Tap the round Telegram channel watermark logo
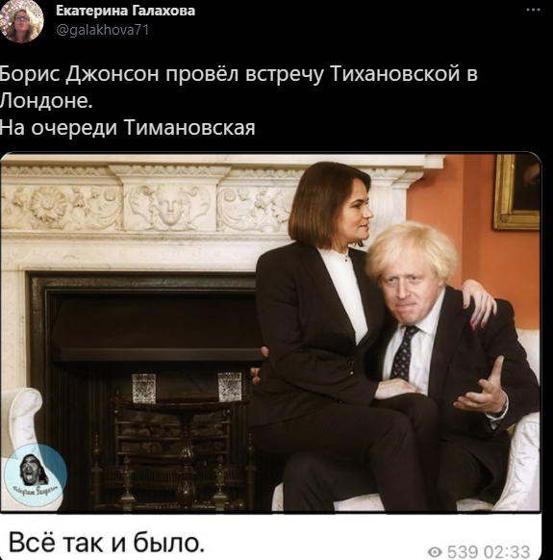The height and width of the screenshot is (560, 553). [35, 475]
